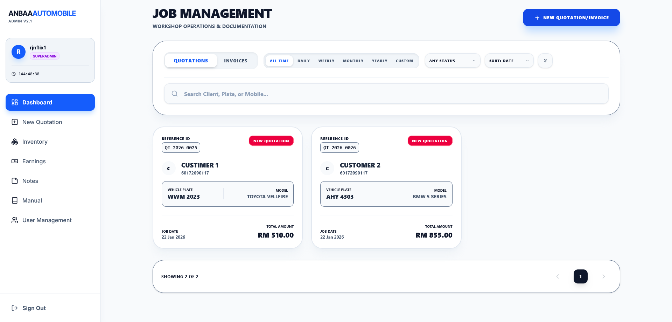Click the User Management people icon
This screenshot has height=322, width=672.
15,220
